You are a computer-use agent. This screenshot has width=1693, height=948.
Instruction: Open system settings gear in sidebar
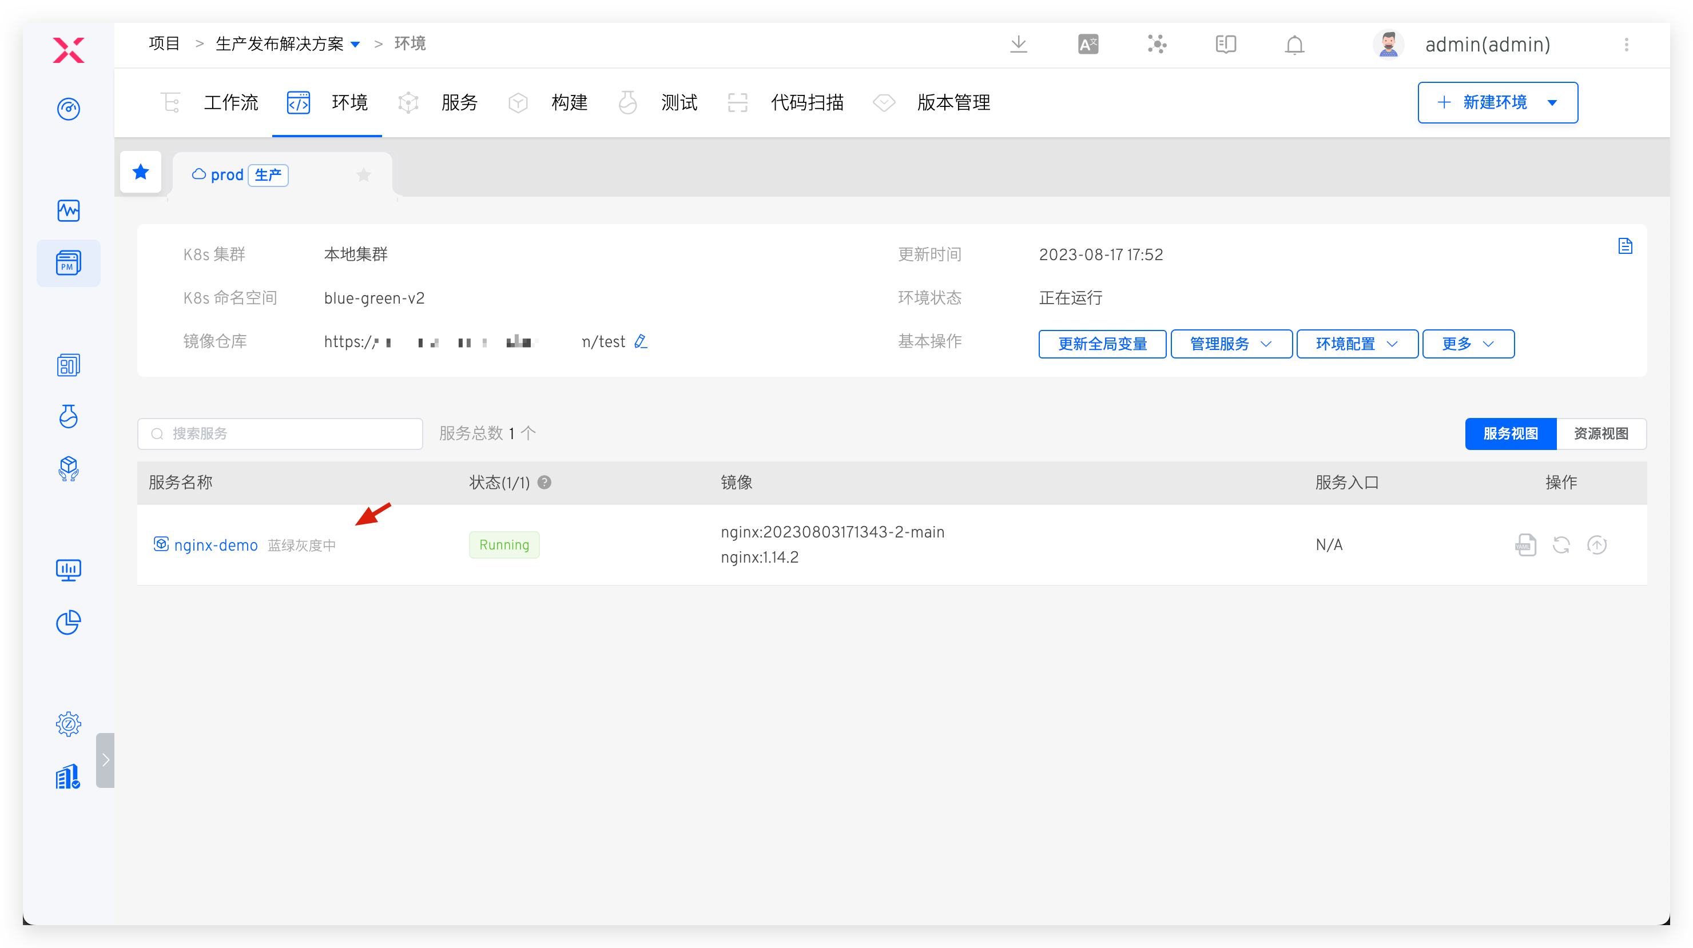point(69,724)
